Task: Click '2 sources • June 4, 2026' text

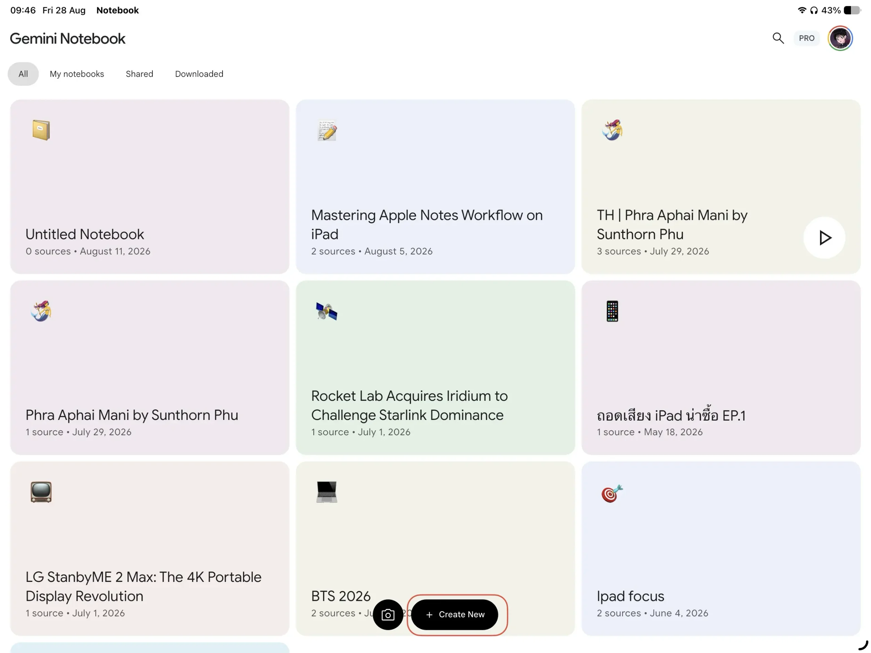Action: pyautogui.click(x=653, y=613)
